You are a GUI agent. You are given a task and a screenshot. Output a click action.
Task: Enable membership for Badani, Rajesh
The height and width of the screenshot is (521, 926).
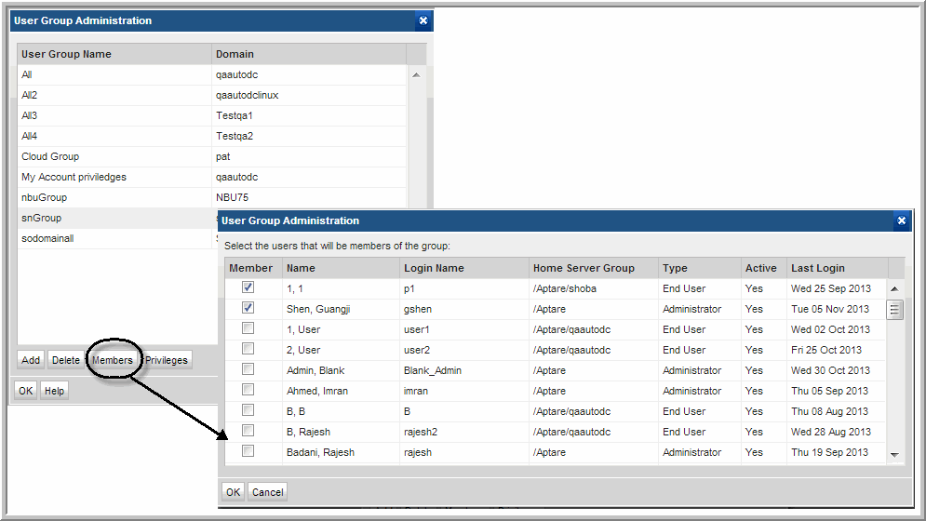[248, 452]
